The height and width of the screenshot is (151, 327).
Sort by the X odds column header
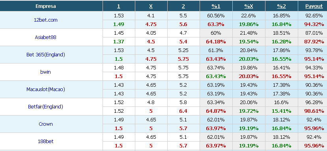point(151,6)
